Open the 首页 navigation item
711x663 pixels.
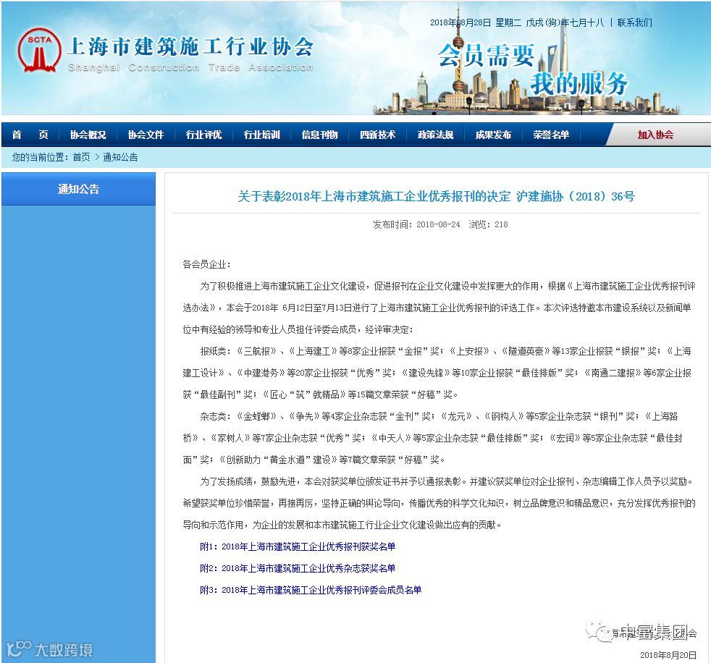point(30,135)
